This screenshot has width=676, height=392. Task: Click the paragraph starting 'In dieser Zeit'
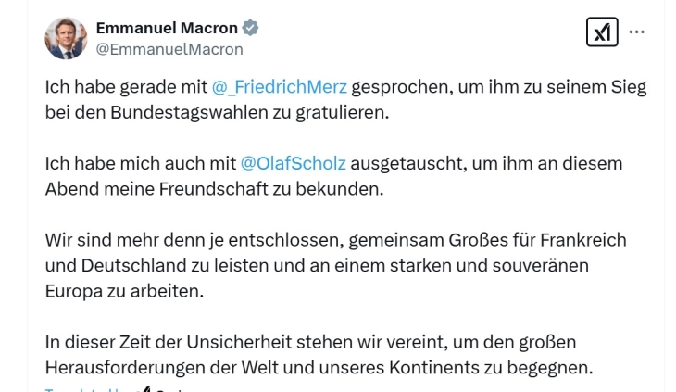pos(319,355)
